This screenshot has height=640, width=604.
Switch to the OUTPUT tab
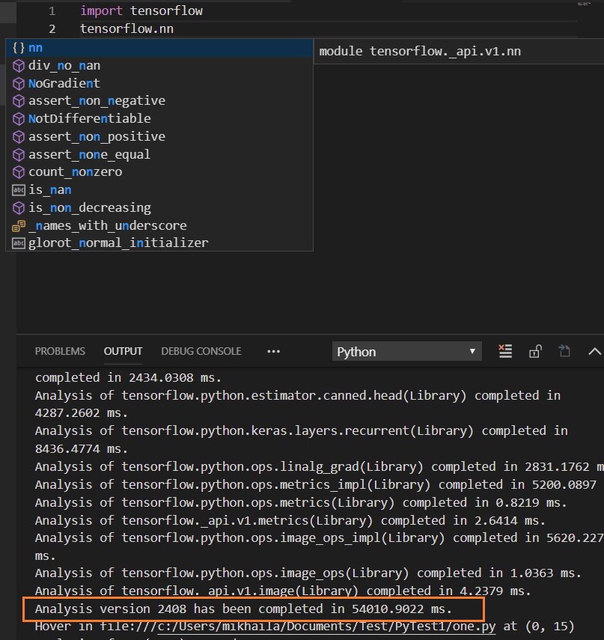click(x=123, y=351)
